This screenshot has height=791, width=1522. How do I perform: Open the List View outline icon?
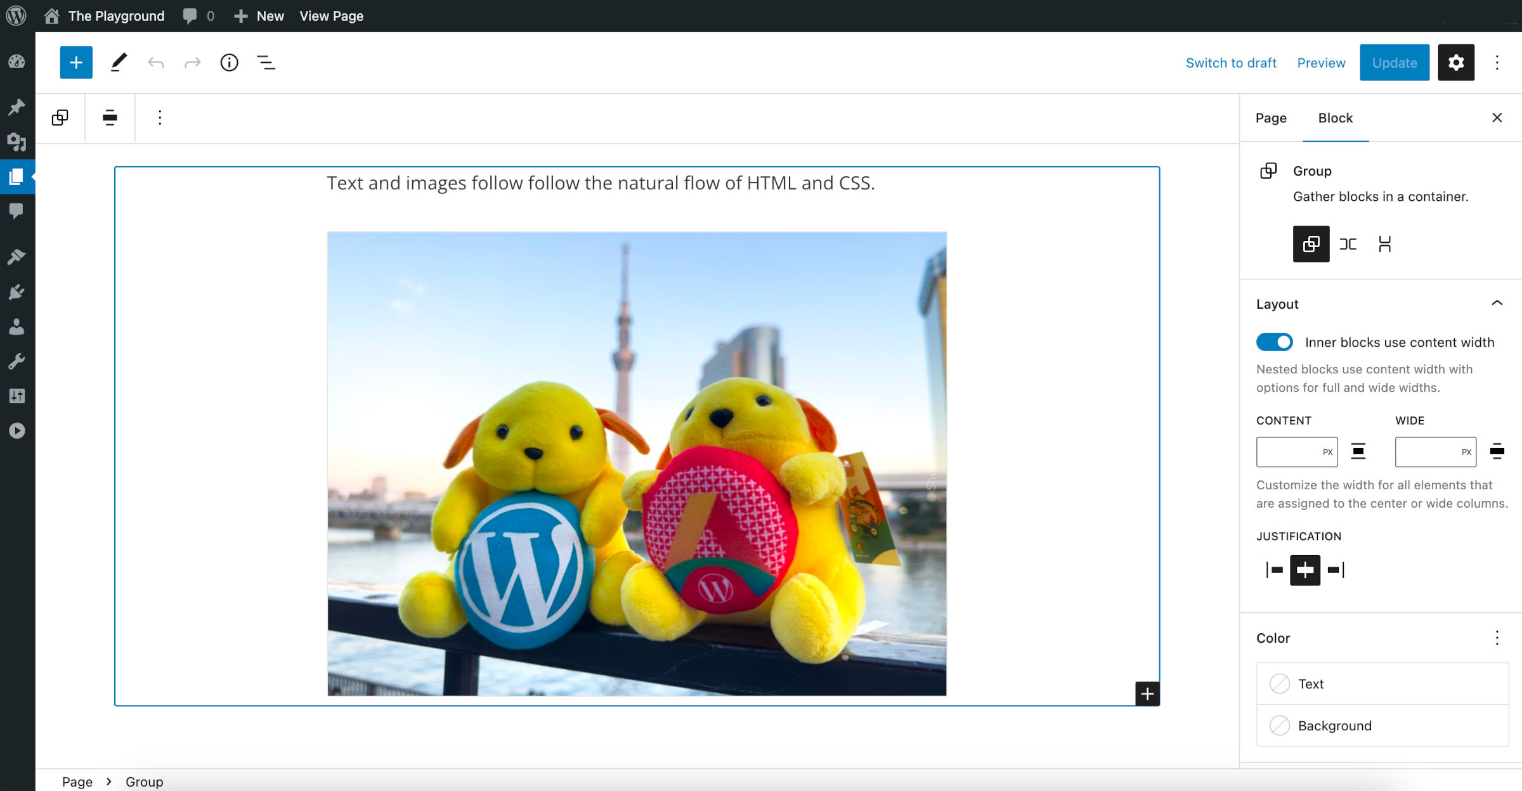[x=266, y=62]
